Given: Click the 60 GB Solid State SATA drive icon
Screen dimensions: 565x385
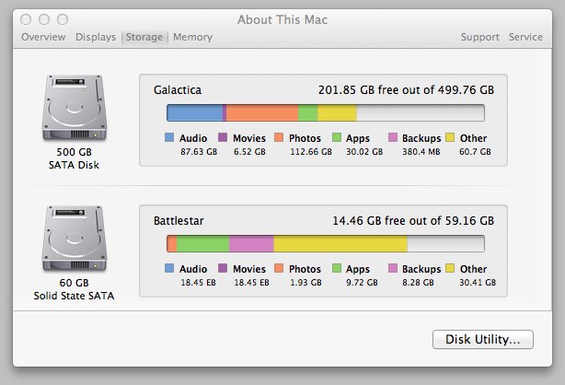Looking at the screenshot, I should point(75,239).
